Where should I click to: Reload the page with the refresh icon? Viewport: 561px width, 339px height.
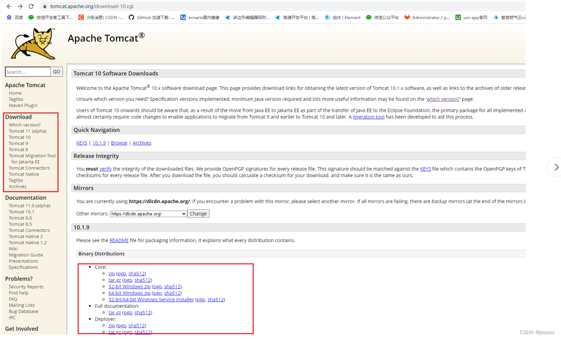click(x=31, y=6)
